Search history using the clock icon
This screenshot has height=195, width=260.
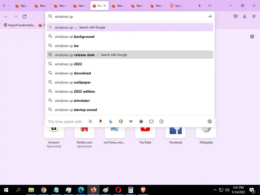(x=161, y=121)
